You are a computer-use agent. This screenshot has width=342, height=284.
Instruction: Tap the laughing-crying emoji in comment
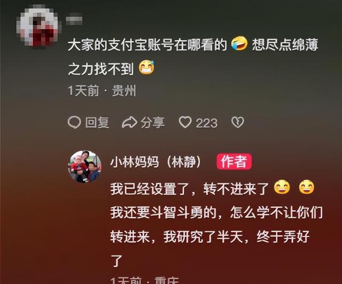tap(239, 44)
